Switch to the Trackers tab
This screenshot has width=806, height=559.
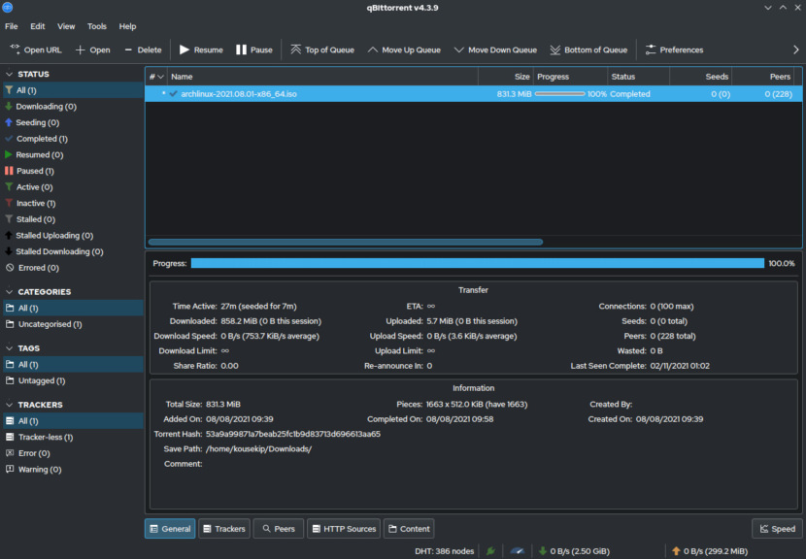click(x=224, y=528)
